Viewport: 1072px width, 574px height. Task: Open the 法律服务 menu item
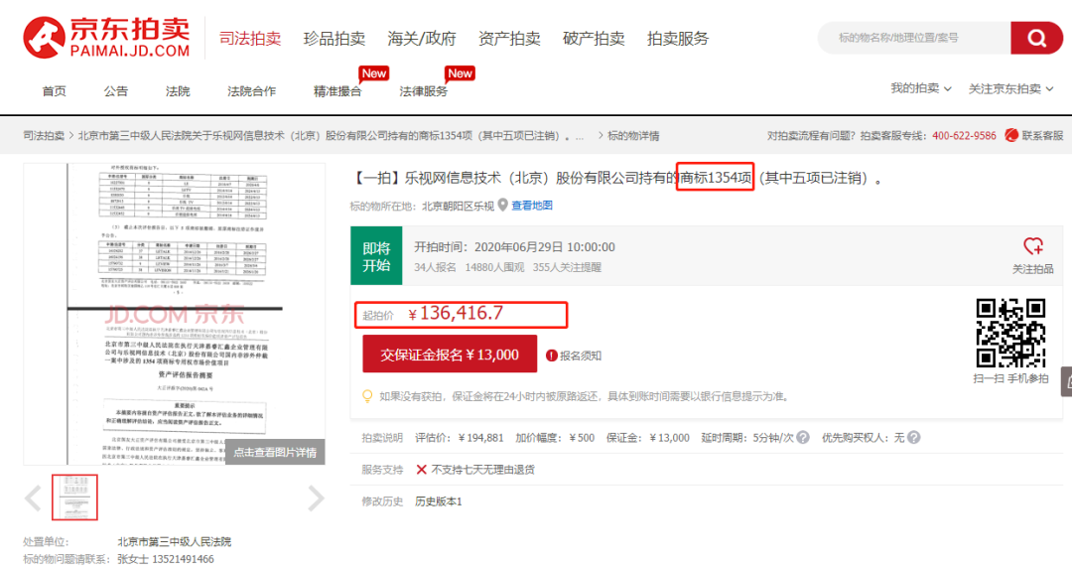[423, 91]
